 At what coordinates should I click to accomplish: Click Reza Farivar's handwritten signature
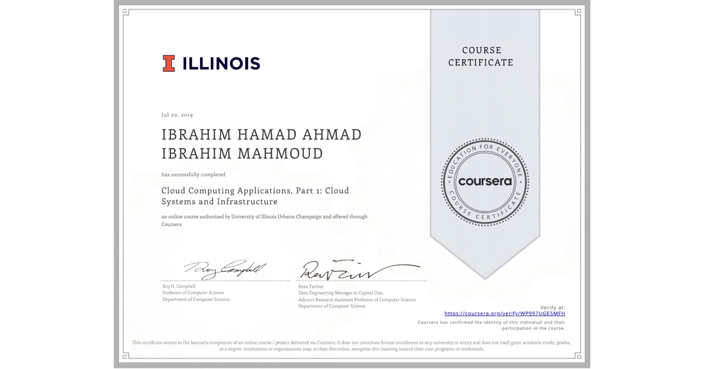coord(360,270)
